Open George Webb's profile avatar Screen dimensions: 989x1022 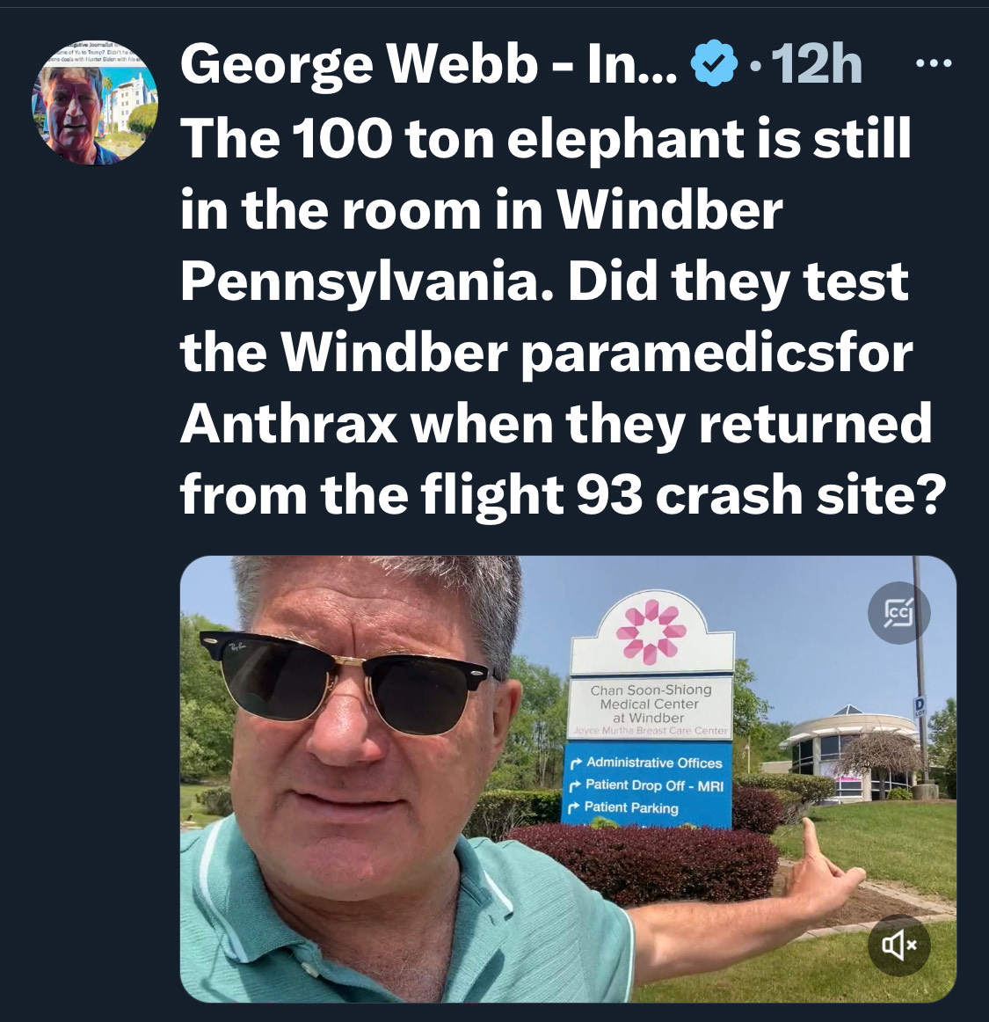tap(94, 103)
